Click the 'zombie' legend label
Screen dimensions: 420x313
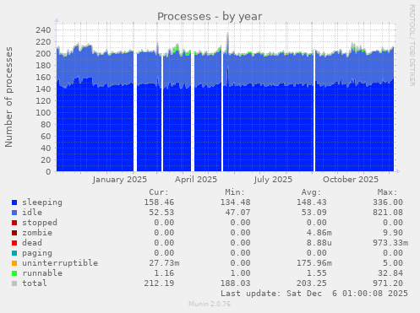click(x=37, y=233)
